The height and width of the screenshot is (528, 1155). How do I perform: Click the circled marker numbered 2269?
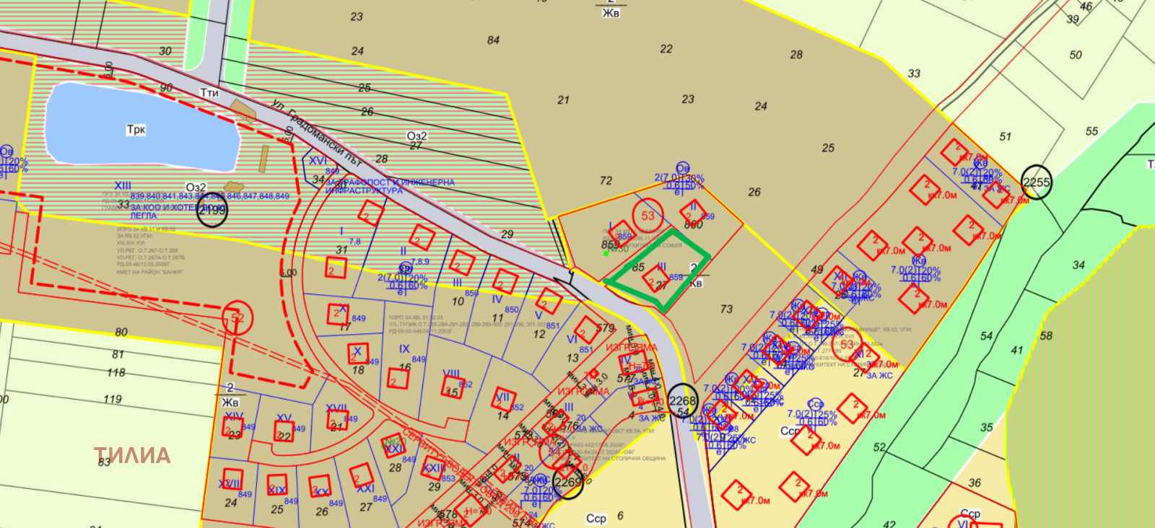[x=568, y=482]
